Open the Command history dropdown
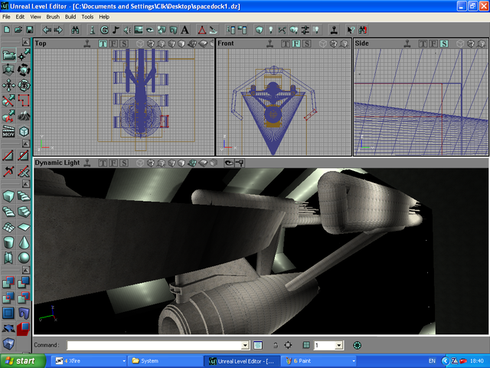This screenshot has height=368, width=490. 245,346
